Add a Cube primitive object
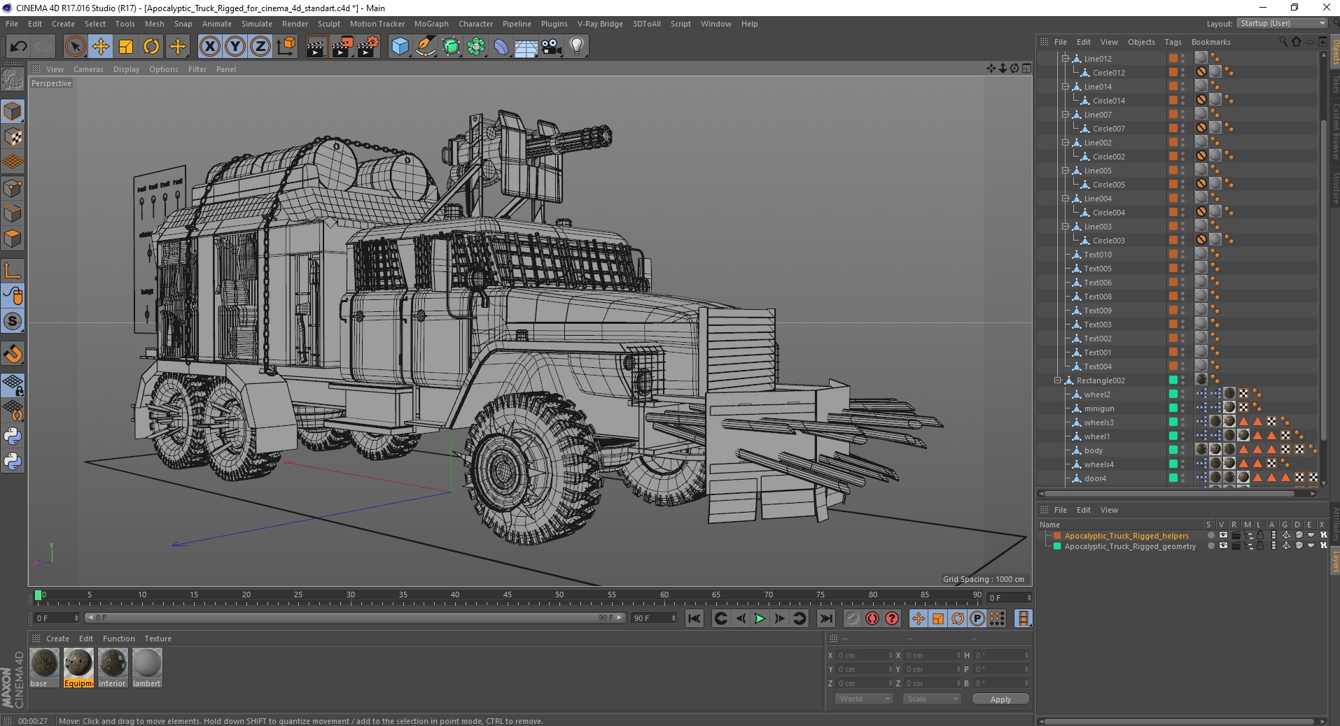The image size is (1340, 726). coord(400,47)
